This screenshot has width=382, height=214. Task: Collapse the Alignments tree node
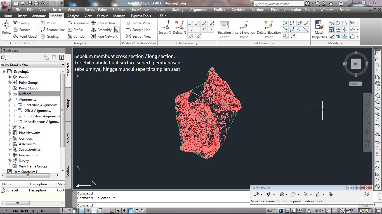coord(10,99)
